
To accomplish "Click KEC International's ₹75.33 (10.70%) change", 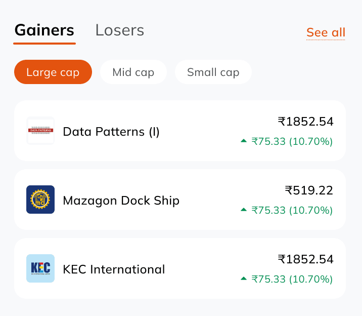I will pos(292,279).
